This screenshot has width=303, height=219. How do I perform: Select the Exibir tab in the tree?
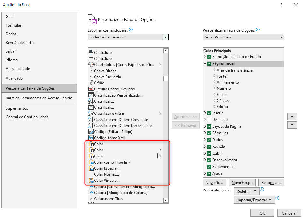point(217,153)
